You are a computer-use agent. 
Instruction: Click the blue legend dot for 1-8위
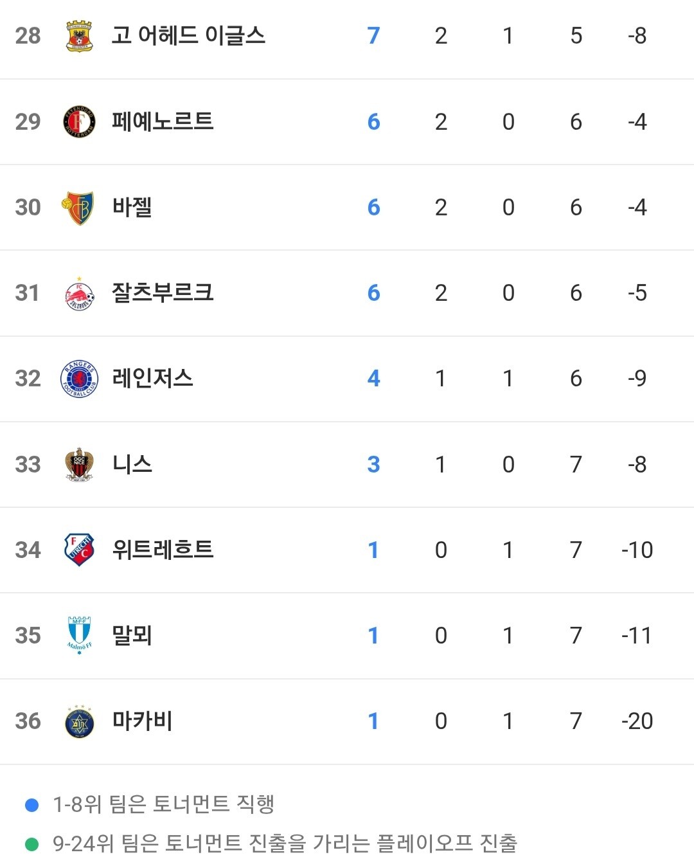point(31,805)
